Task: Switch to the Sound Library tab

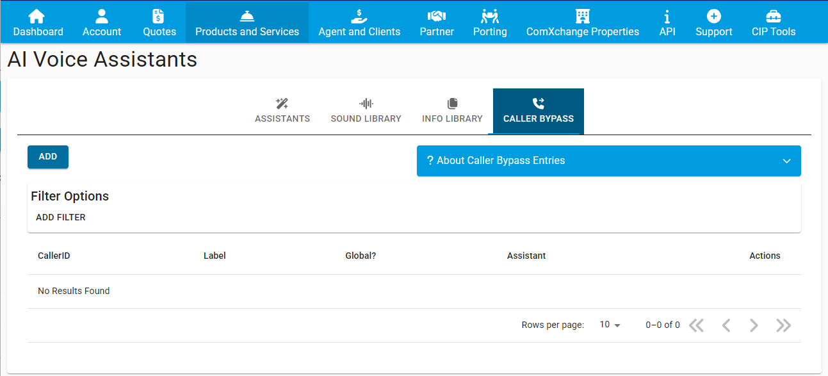Action: [366, 111]
